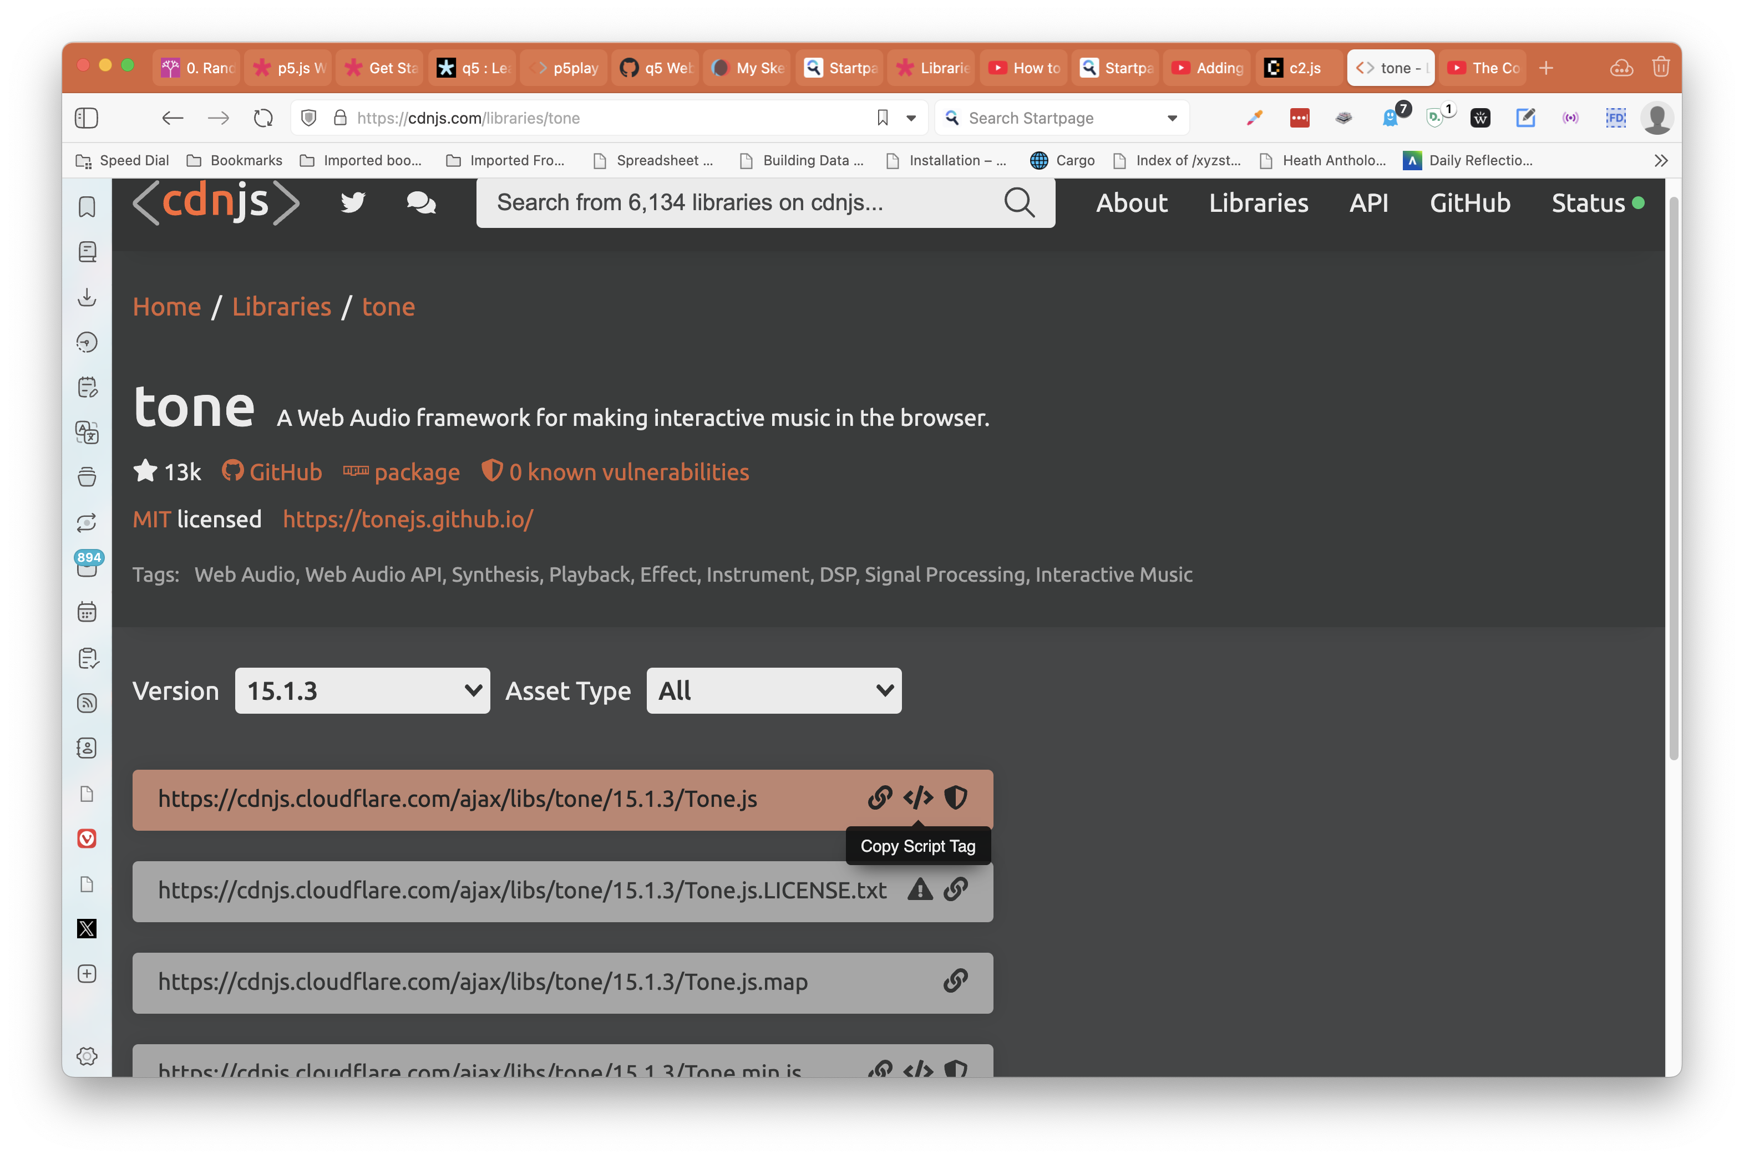Open Vivaldi bookmarks panel icon in sidebar
Screen dimensions: 1744x1159
pos(87,207)
